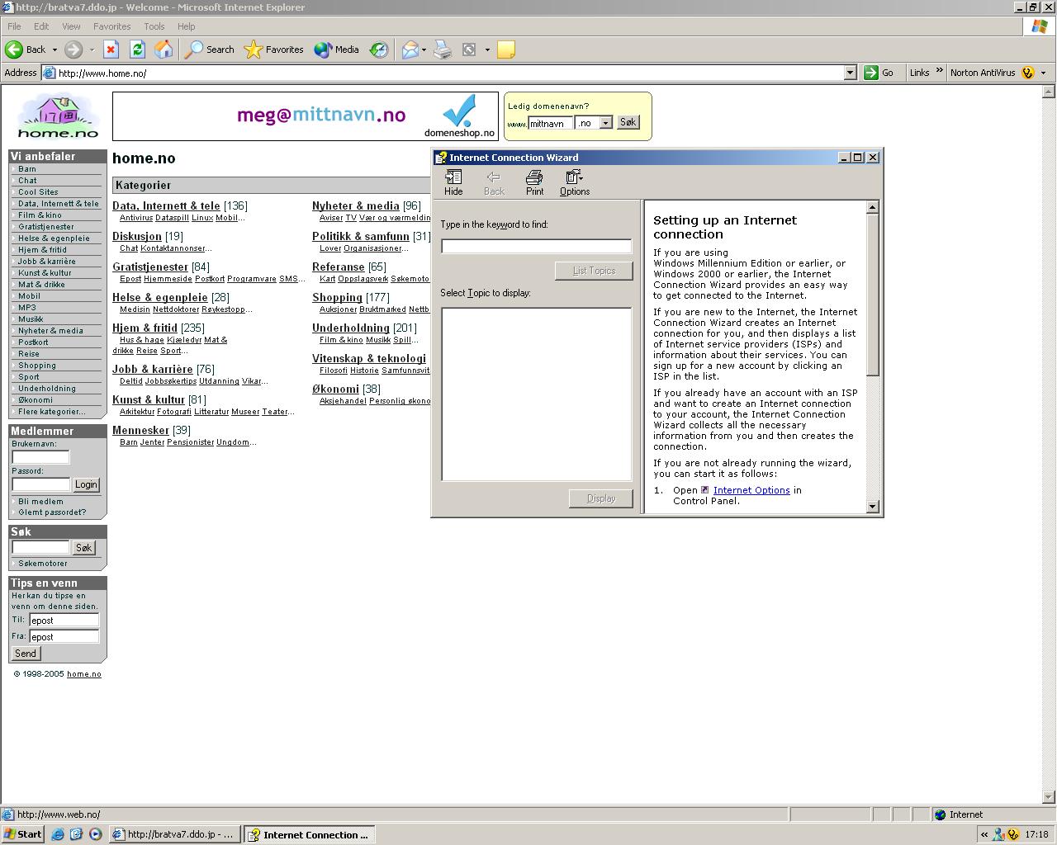Open the File menu
Image resolution: width=1057 pixels, height=845 pixels.
tap(14, 26)
